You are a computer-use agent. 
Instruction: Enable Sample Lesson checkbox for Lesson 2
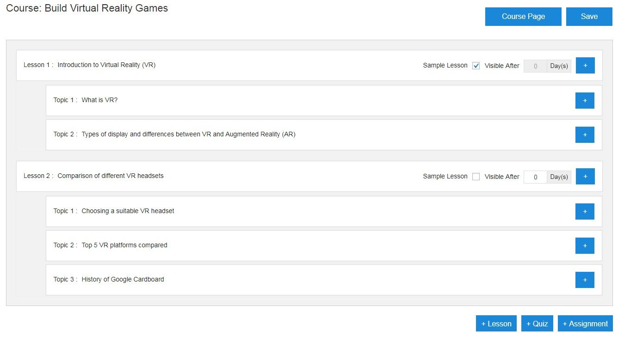(476, 177)
